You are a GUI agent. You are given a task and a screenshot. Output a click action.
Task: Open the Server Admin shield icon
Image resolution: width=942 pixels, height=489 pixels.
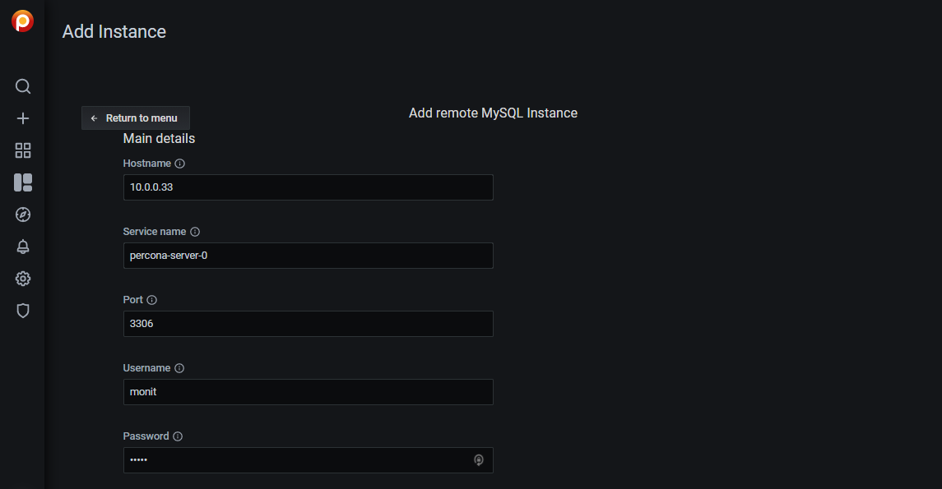click(23, 311)
